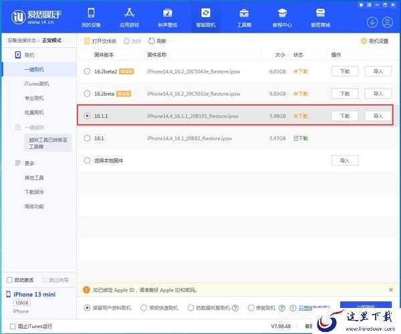This screenshot has width=401, height=334.
Task: Select 防数据恢复刷机 radio option
Action: pos(190,308)
